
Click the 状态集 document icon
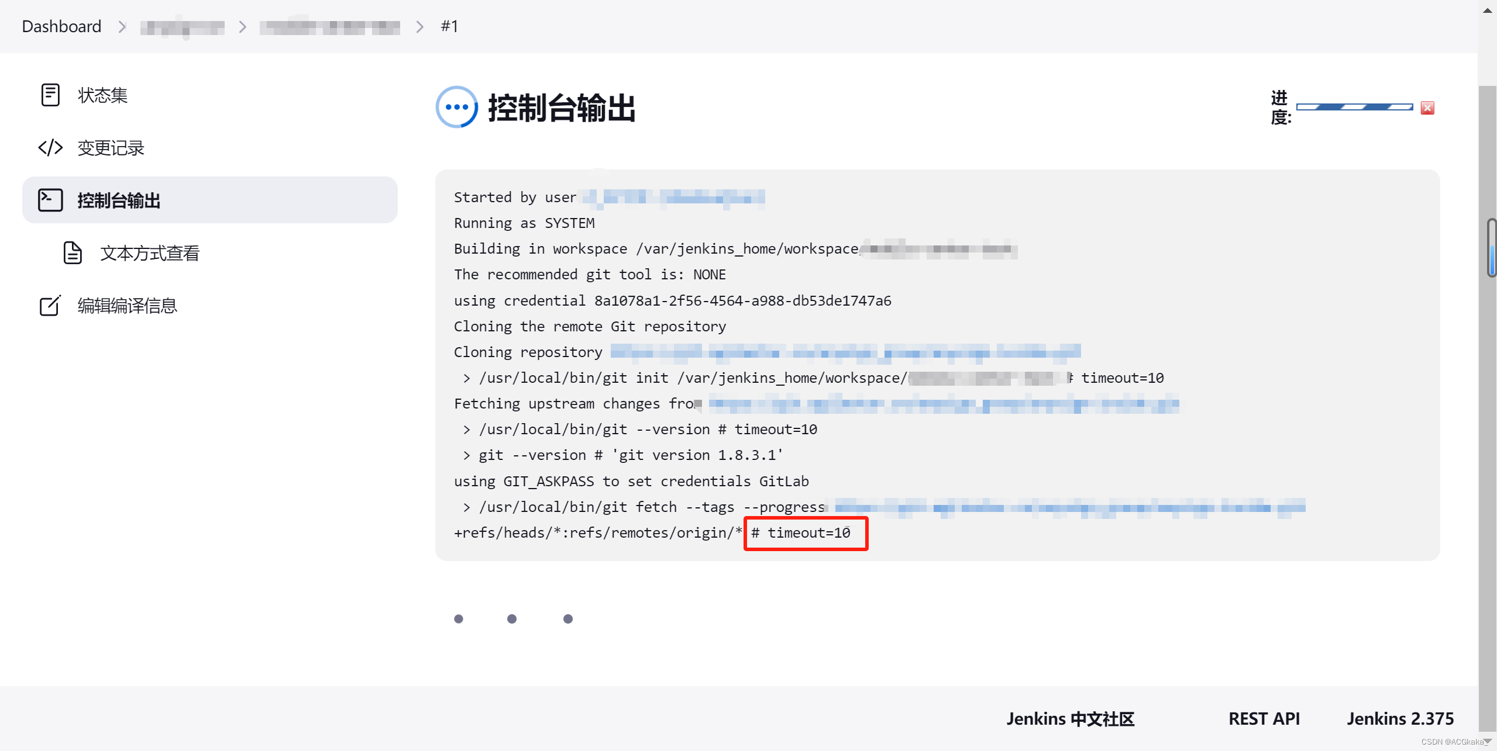50,95
